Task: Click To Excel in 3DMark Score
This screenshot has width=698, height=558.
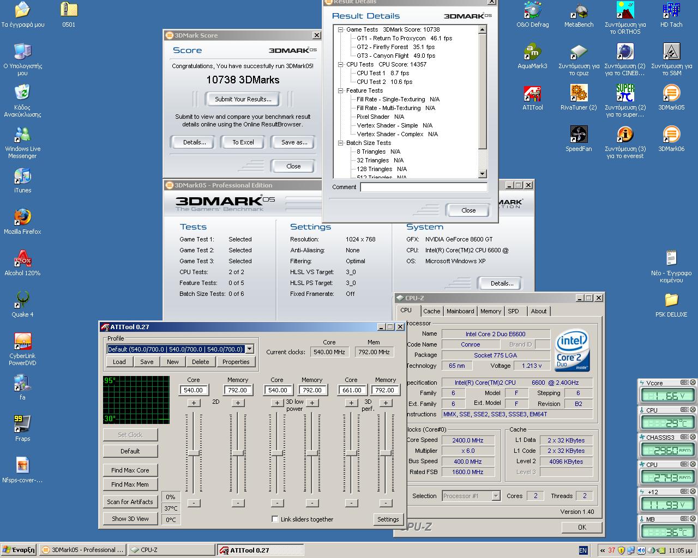Action: [x=243, y=142]
